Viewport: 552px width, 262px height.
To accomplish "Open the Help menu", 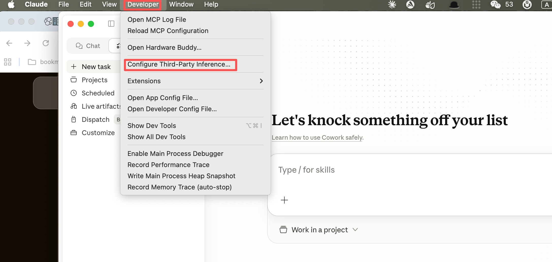I will [211, 4].
